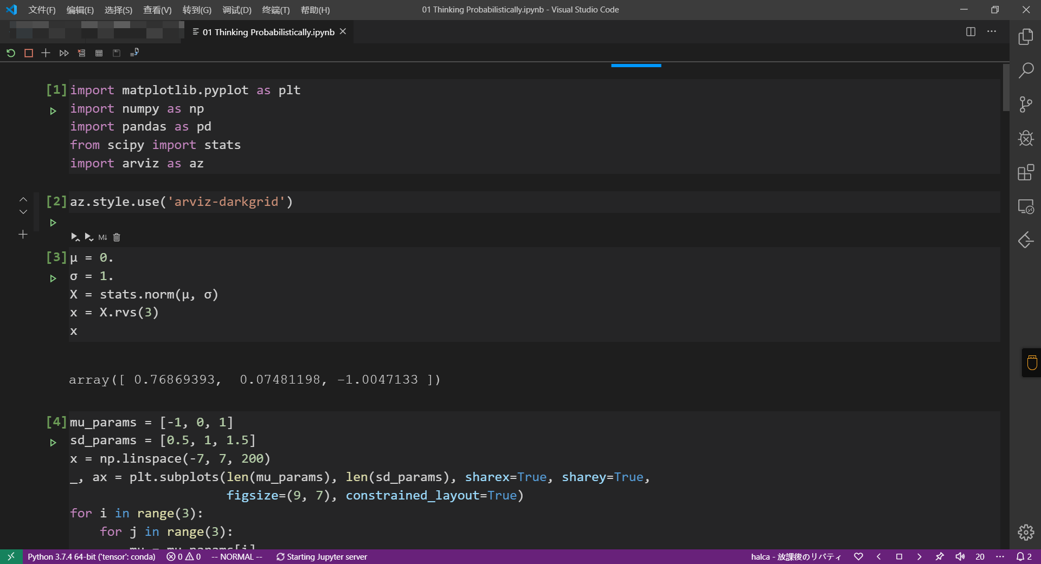
Task: Open the variable explorer table icon
Action: (99, 53)
